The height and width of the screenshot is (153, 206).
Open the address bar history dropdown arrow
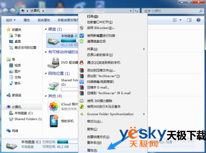click(x=131, y=11)
